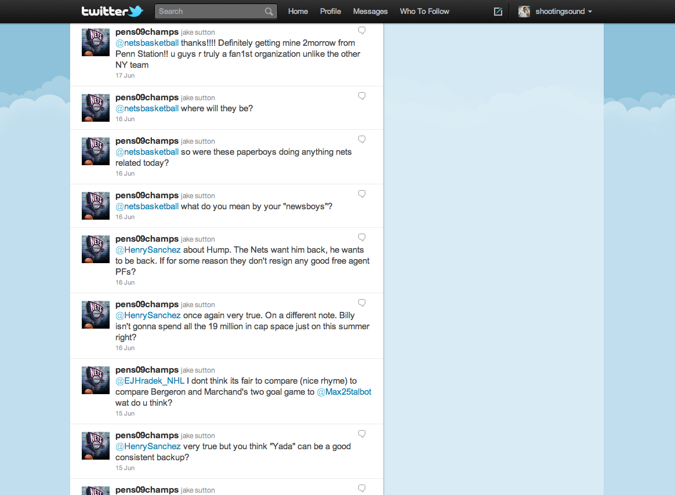Screen dimensions: 675x495
Task: Click Nets avatar beside 'newsboys' tweet
Action: [96, 206]
